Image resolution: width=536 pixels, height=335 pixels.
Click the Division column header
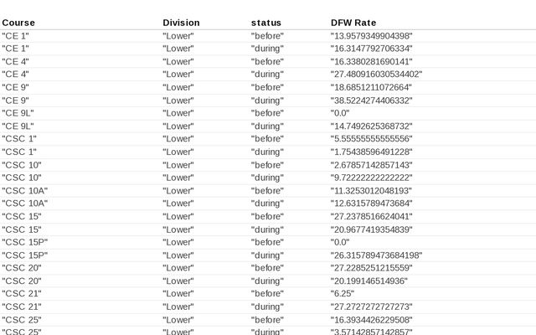[181, 23]
